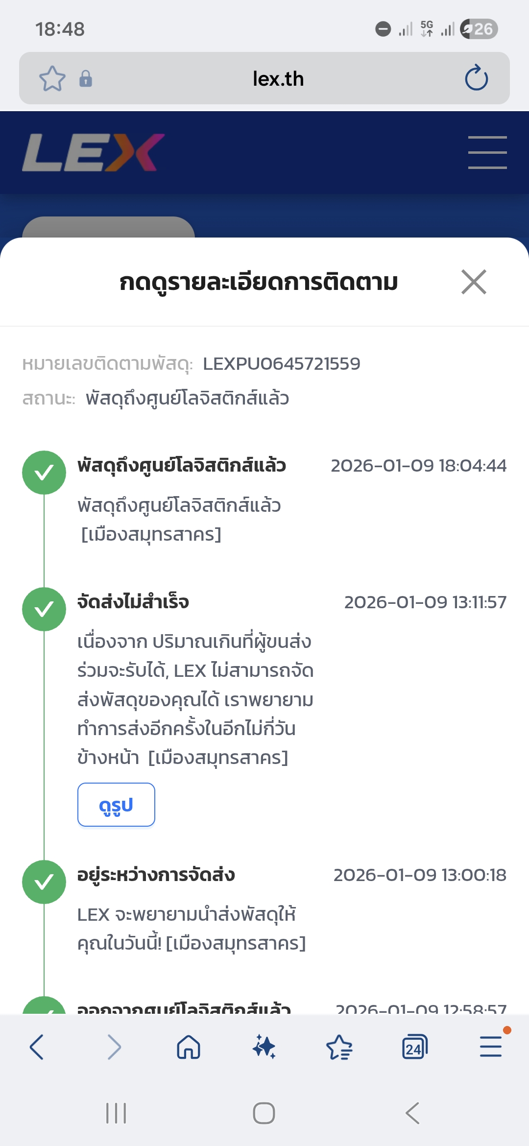Open the bookmarks list star icon
Viewport: 529px width, 1146px height.
pyautogui.click(x=339, y=1048)
